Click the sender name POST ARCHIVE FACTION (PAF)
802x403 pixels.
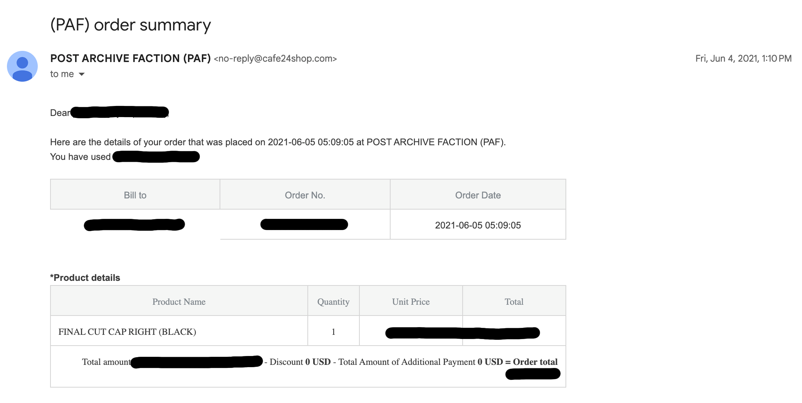coord(130,58)
